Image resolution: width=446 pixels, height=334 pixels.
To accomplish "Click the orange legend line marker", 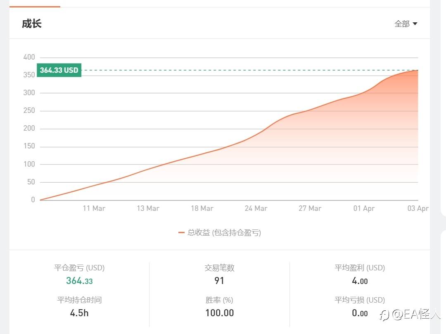I will [x=181, y=233].
